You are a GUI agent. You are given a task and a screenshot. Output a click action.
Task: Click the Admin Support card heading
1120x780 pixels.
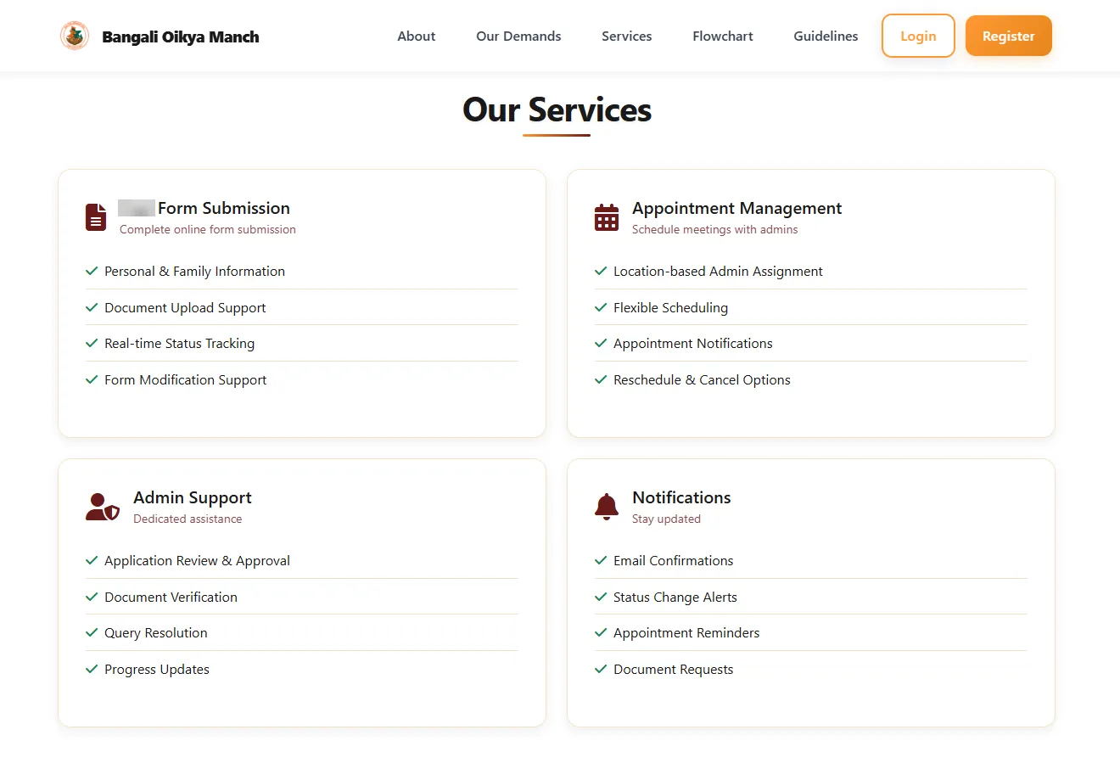click(x=193, y=497)
